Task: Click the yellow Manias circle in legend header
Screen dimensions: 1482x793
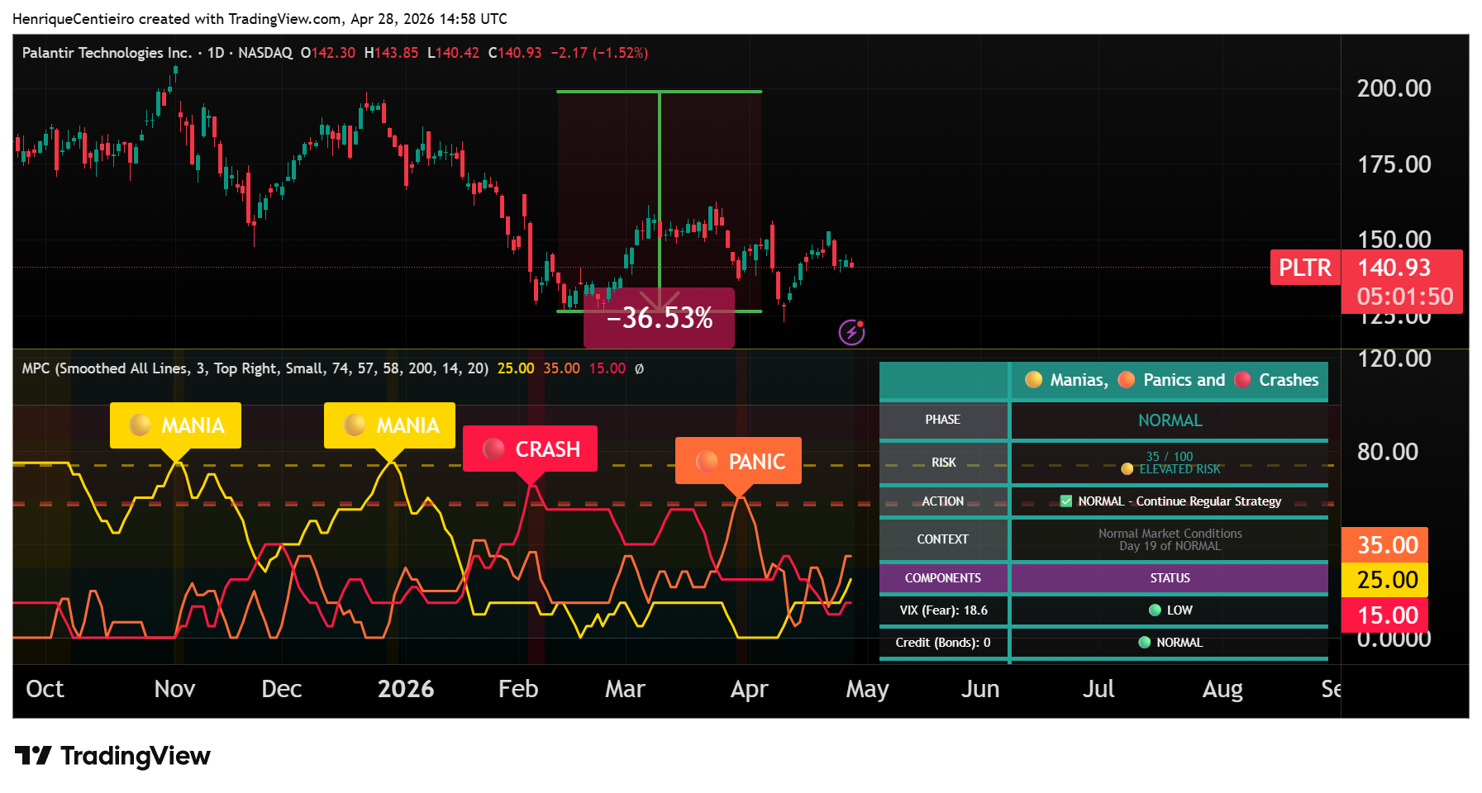Action: point(1033,380)
